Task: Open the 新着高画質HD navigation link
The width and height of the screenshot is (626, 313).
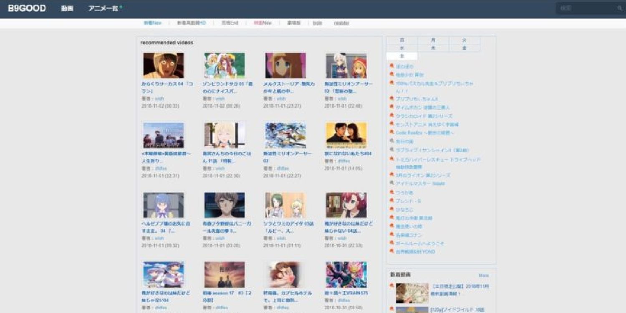Action: 191,23
